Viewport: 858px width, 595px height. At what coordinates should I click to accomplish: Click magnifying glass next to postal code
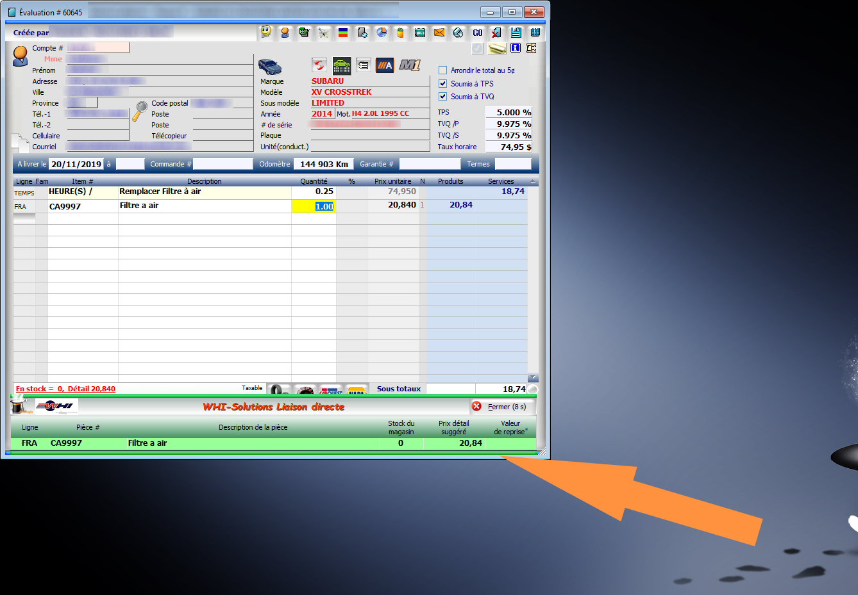pos(140,111)
